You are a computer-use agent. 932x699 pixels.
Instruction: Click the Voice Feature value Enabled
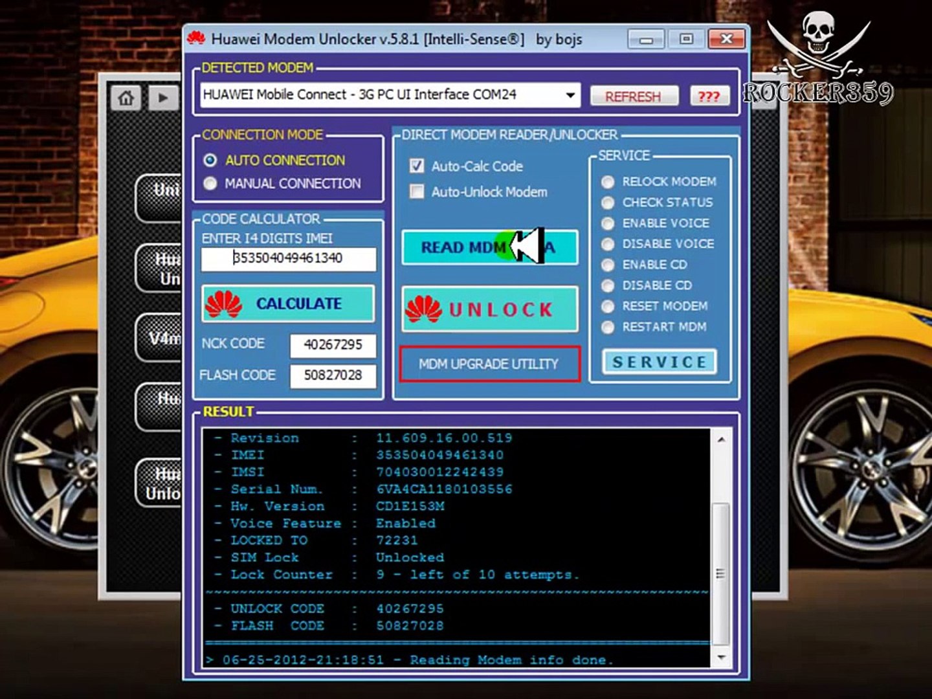[x=406, y=523]
